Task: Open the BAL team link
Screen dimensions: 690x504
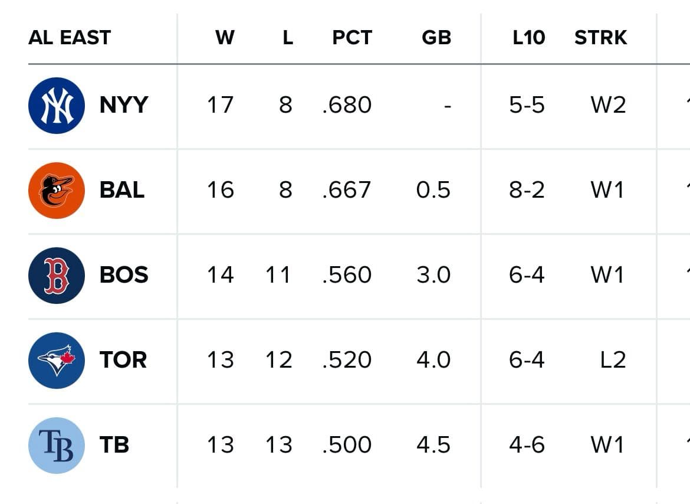Action: point(122,191)
